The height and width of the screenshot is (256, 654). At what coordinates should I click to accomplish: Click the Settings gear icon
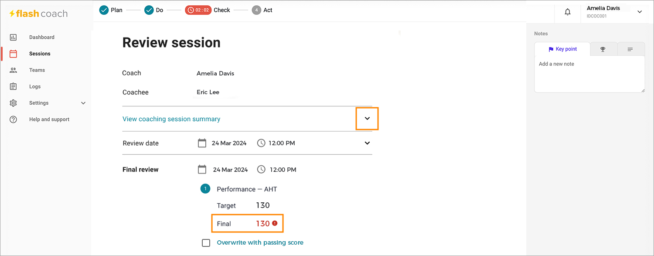click(x=14, y=103)
